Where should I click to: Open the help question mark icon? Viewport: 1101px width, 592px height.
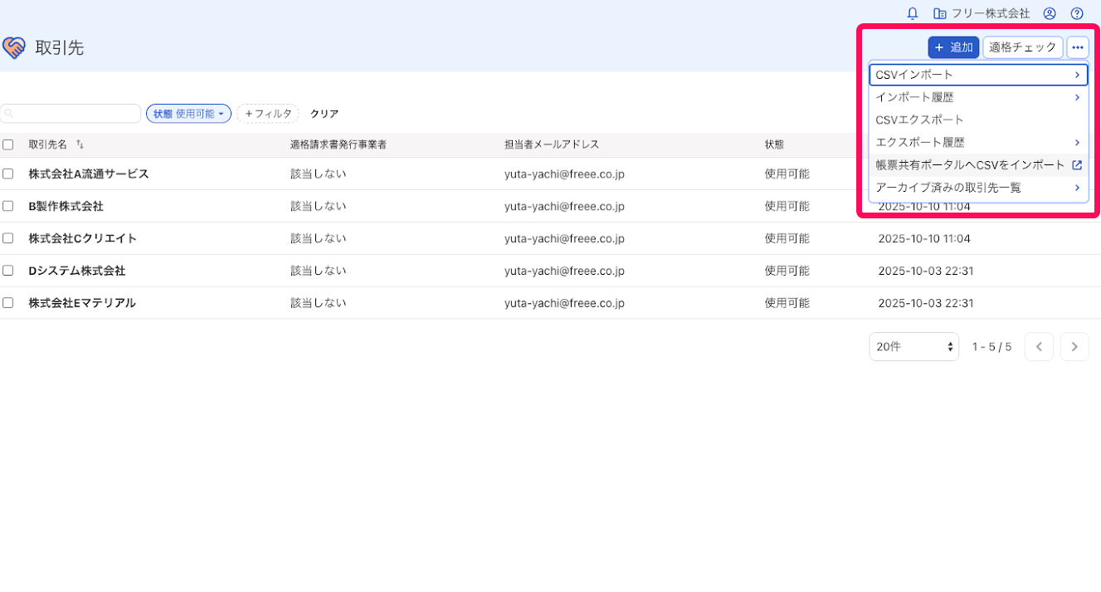(1077, 13)
